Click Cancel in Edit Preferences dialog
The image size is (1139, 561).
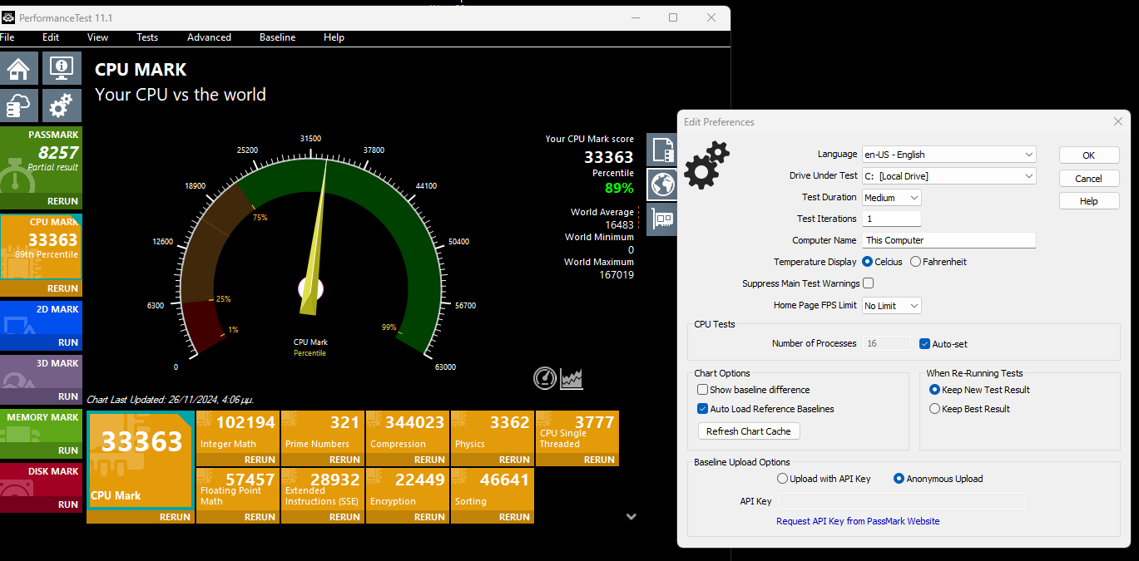1089,179
